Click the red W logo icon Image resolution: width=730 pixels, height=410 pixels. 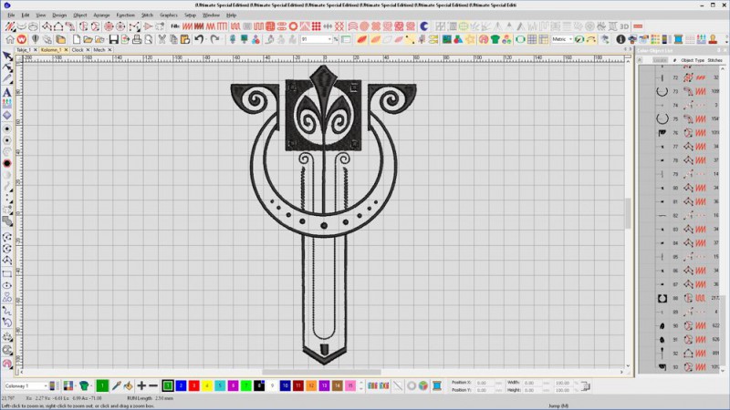21,39
